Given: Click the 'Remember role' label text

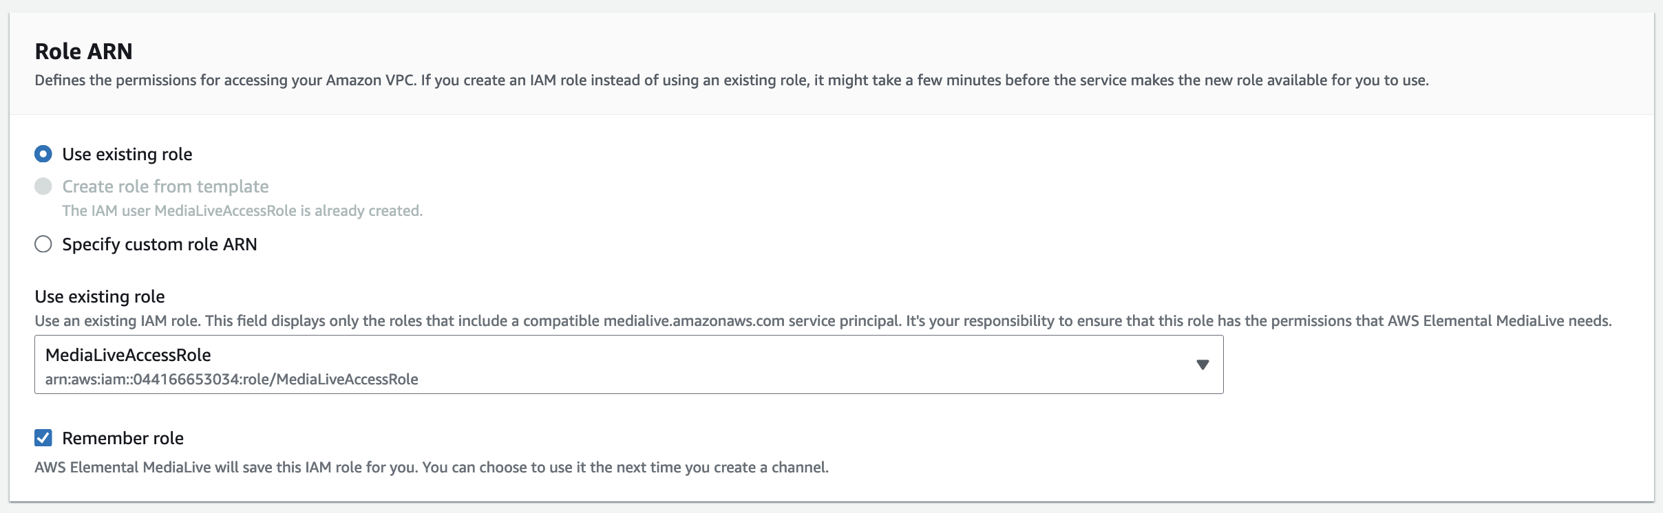Looking at the screenshot, I should 123,438.
